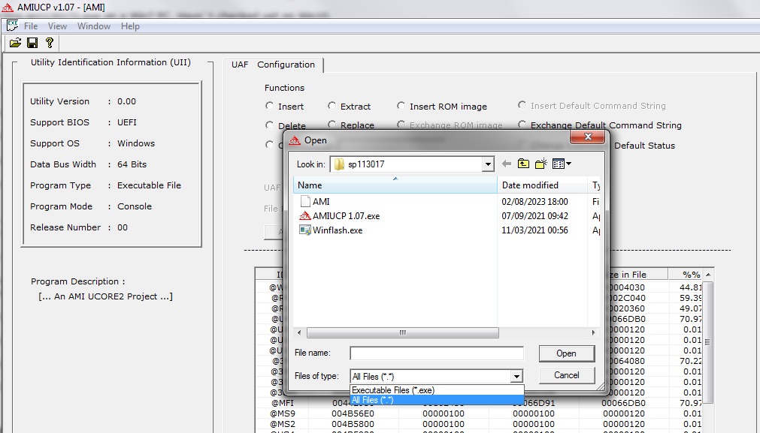Open the File menu
This screenshot has width=760, height=433.
coord(31,26)
